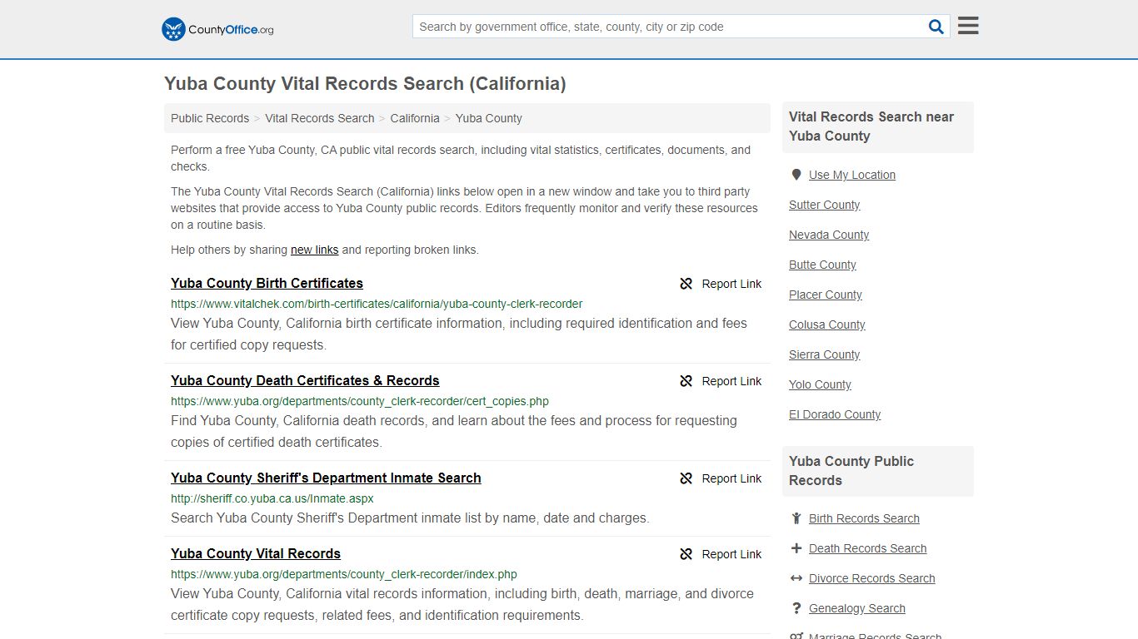Open the hamburger menu icon
Viewport: 1138px width, 639px height.
pos(968,26)
